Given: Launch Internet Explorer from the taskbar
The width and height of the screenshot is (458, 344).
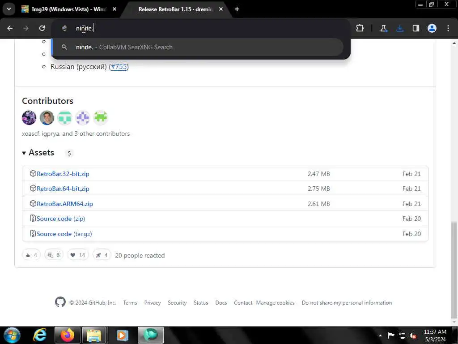Looking at the screenshot, I should (40, 335).
